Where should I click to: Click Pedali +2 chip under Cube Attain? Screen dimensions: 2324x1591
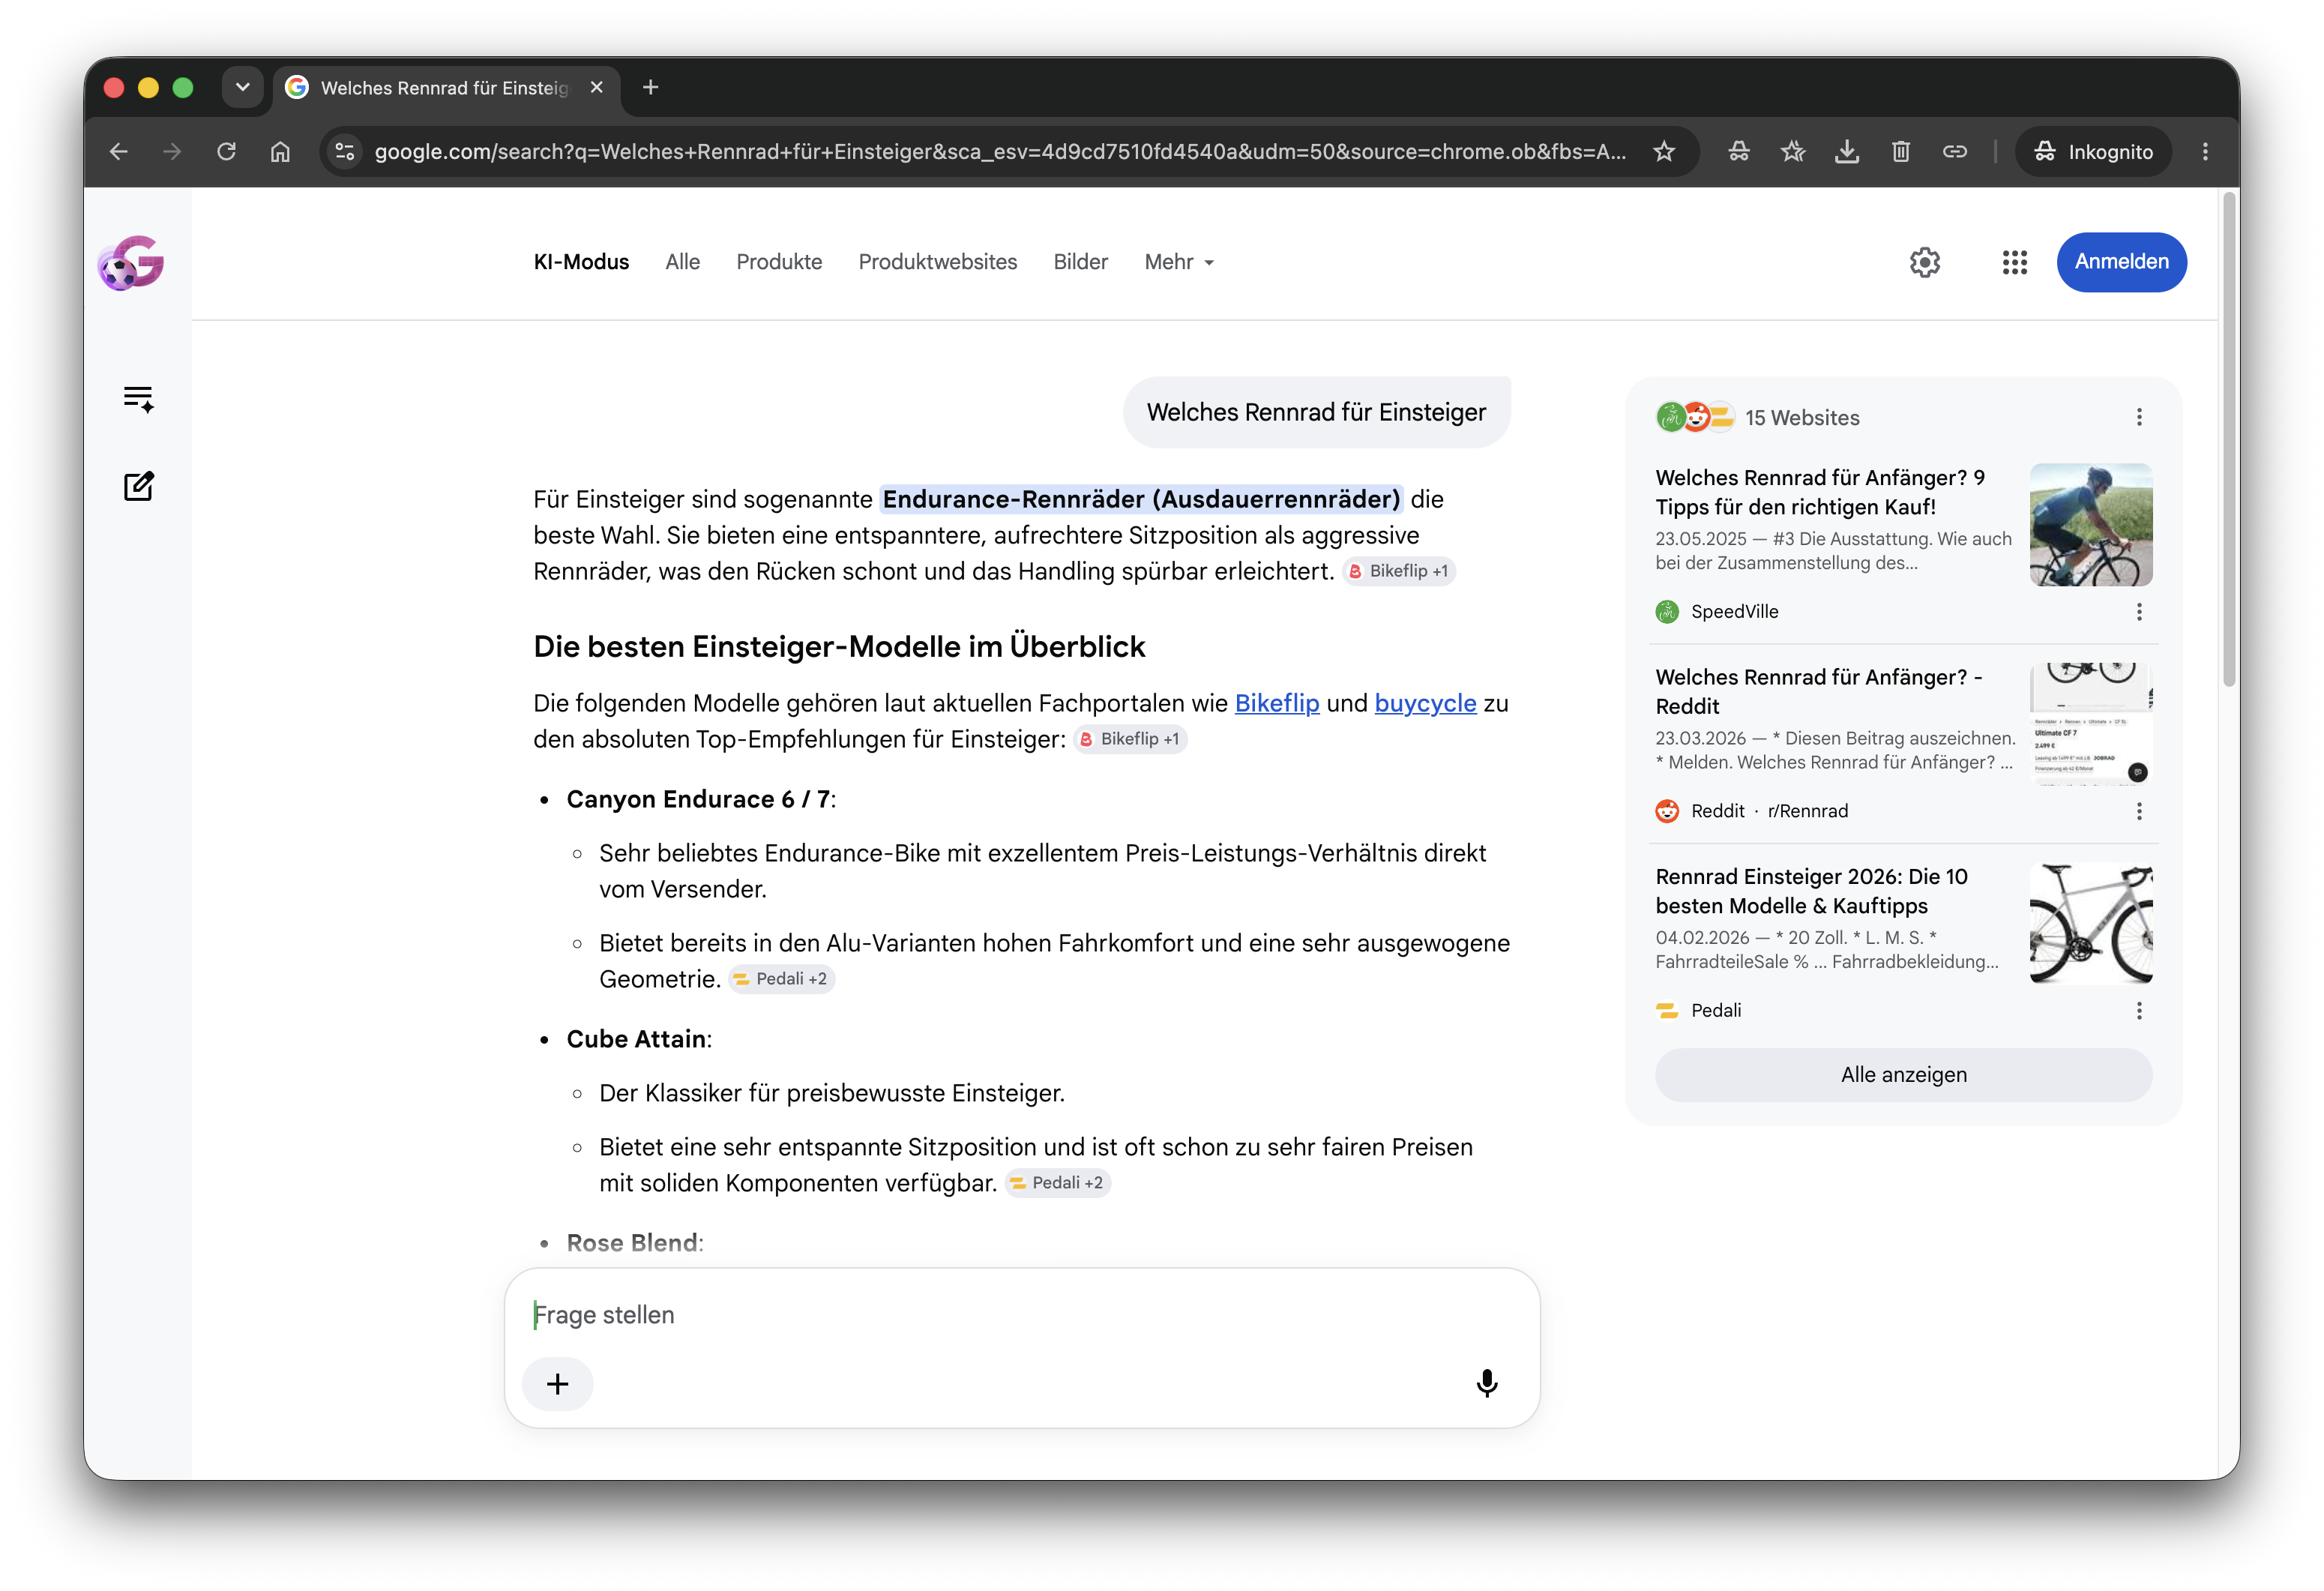click(x=1057, y=1183)
